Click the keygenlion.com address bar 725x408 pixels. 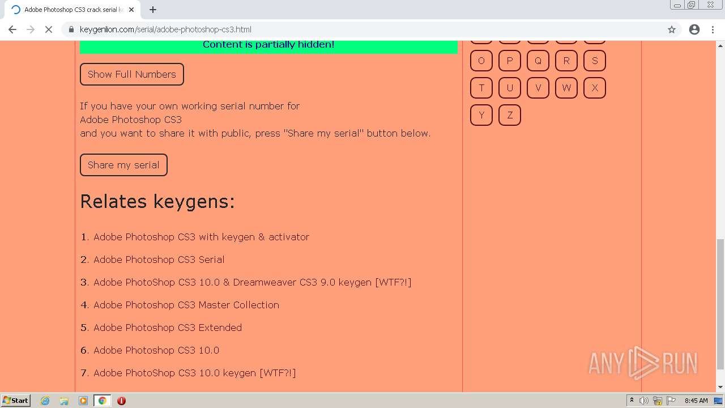(x=362, y=29)
